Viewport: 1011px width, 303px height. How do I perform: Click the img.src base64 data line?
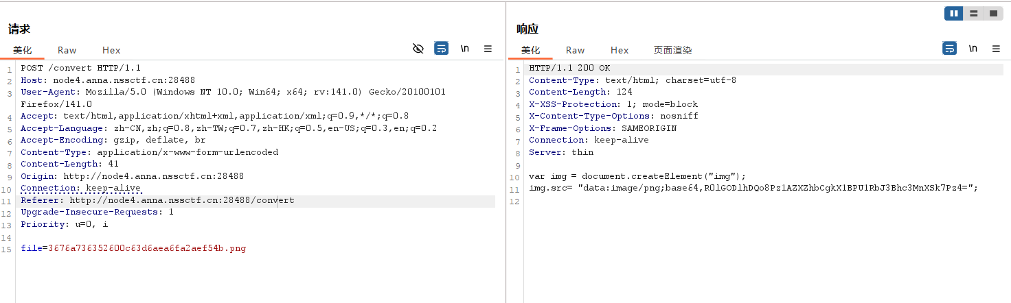(x=753, y=188)
